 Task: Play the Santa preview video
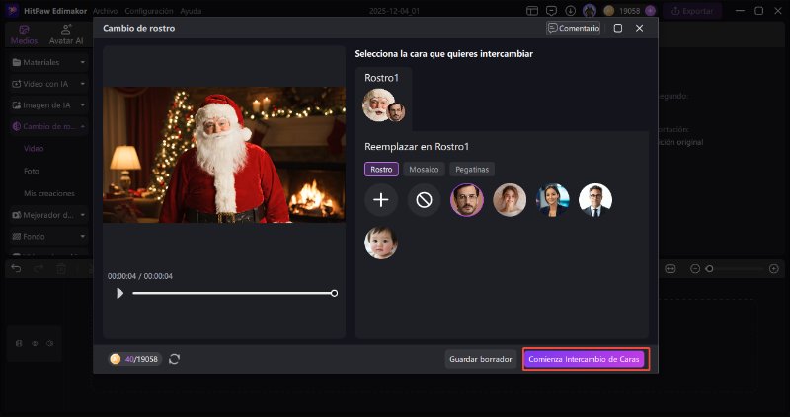point(119,293)
